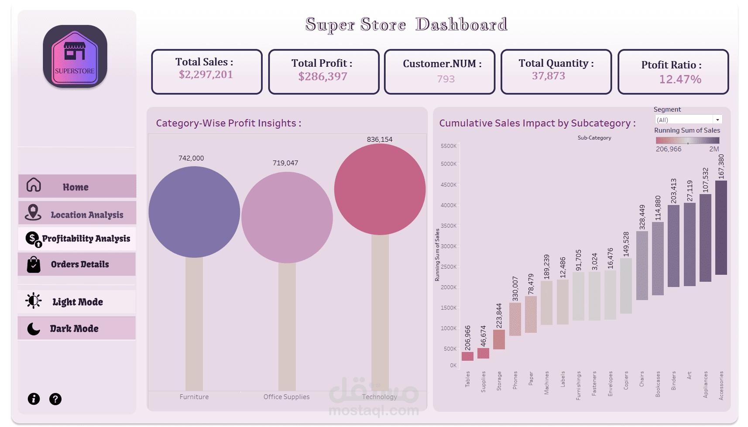This screenshot has height=427, width=748.
Task: Enable Dark Mode
Action: click(74, 328)
